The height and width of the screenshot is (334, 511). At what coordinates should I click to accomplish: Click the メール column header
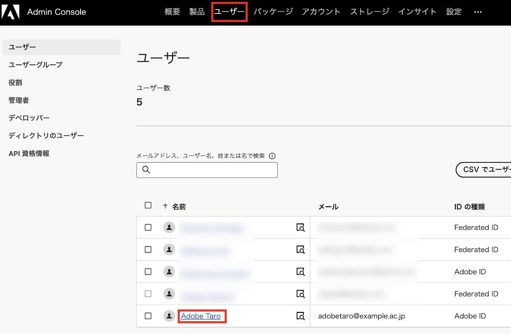328,206
